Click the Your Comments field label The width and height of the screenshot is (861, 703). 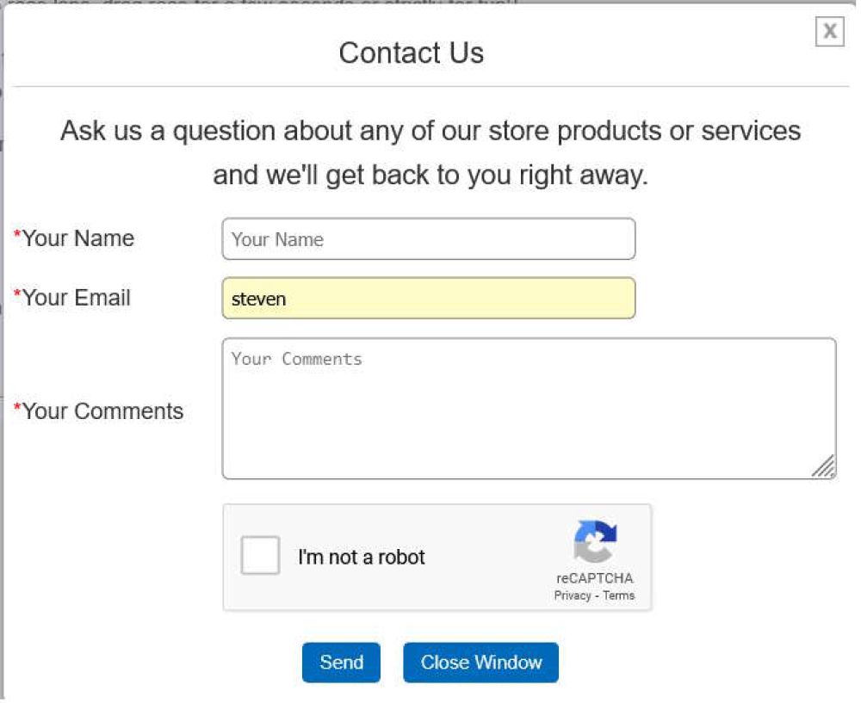102,411
